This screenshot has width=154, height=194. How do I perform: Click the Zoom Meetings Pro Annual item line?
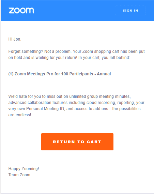coord(60,74)
